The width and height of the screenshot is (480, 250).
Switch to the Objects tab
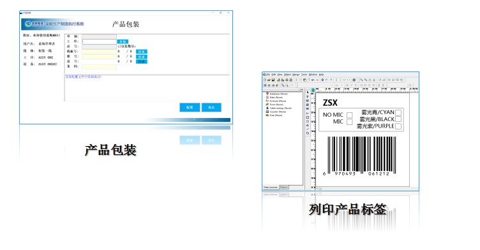click(284, 187)
